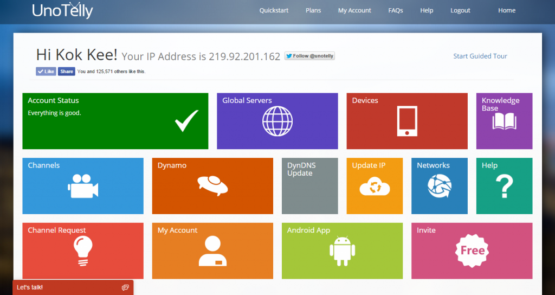Click the 125,571 others like this text
The width and height of the screenshot is (555, 295).
pyautogui.click(x=121, y=72)
